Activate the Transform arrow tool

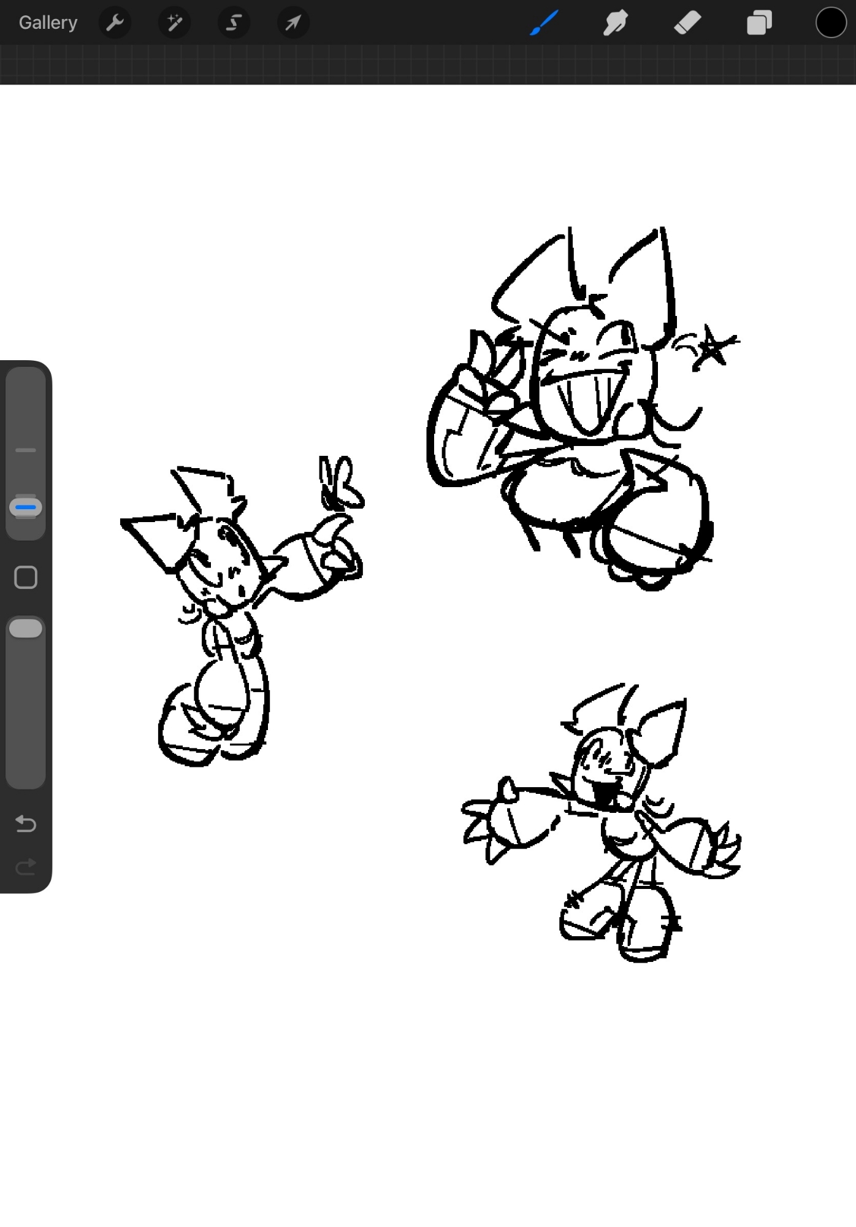click(x=293, y=23)
